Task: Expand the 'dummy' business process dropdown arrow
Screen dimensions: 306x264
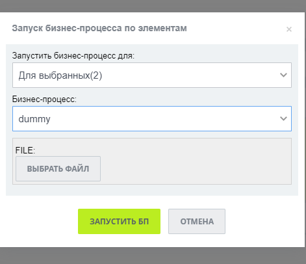Action: [283, 118]
